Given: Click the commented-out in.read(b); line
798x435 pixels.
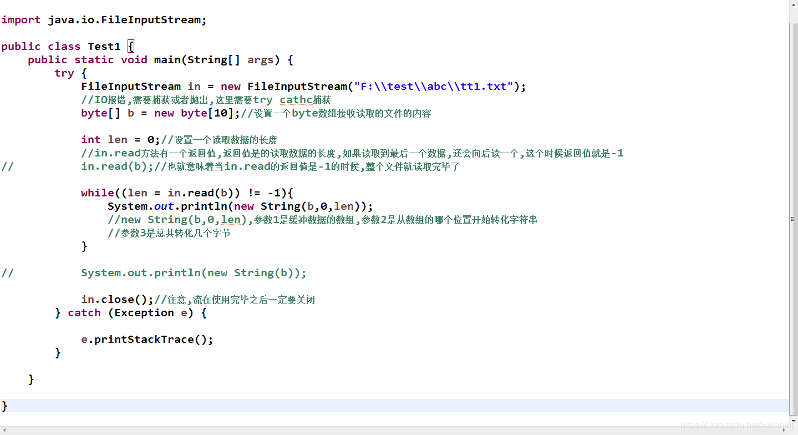Looking at the screenshot, I should (118, 166).
